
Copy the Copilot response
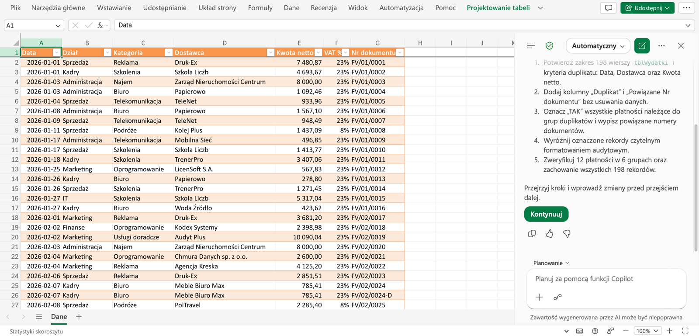[x=532, y=234]
